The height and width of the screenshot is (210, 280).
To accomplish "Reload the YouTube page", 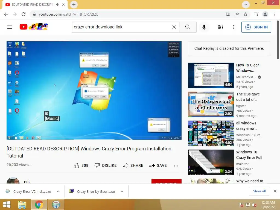I will click(24, 14).
